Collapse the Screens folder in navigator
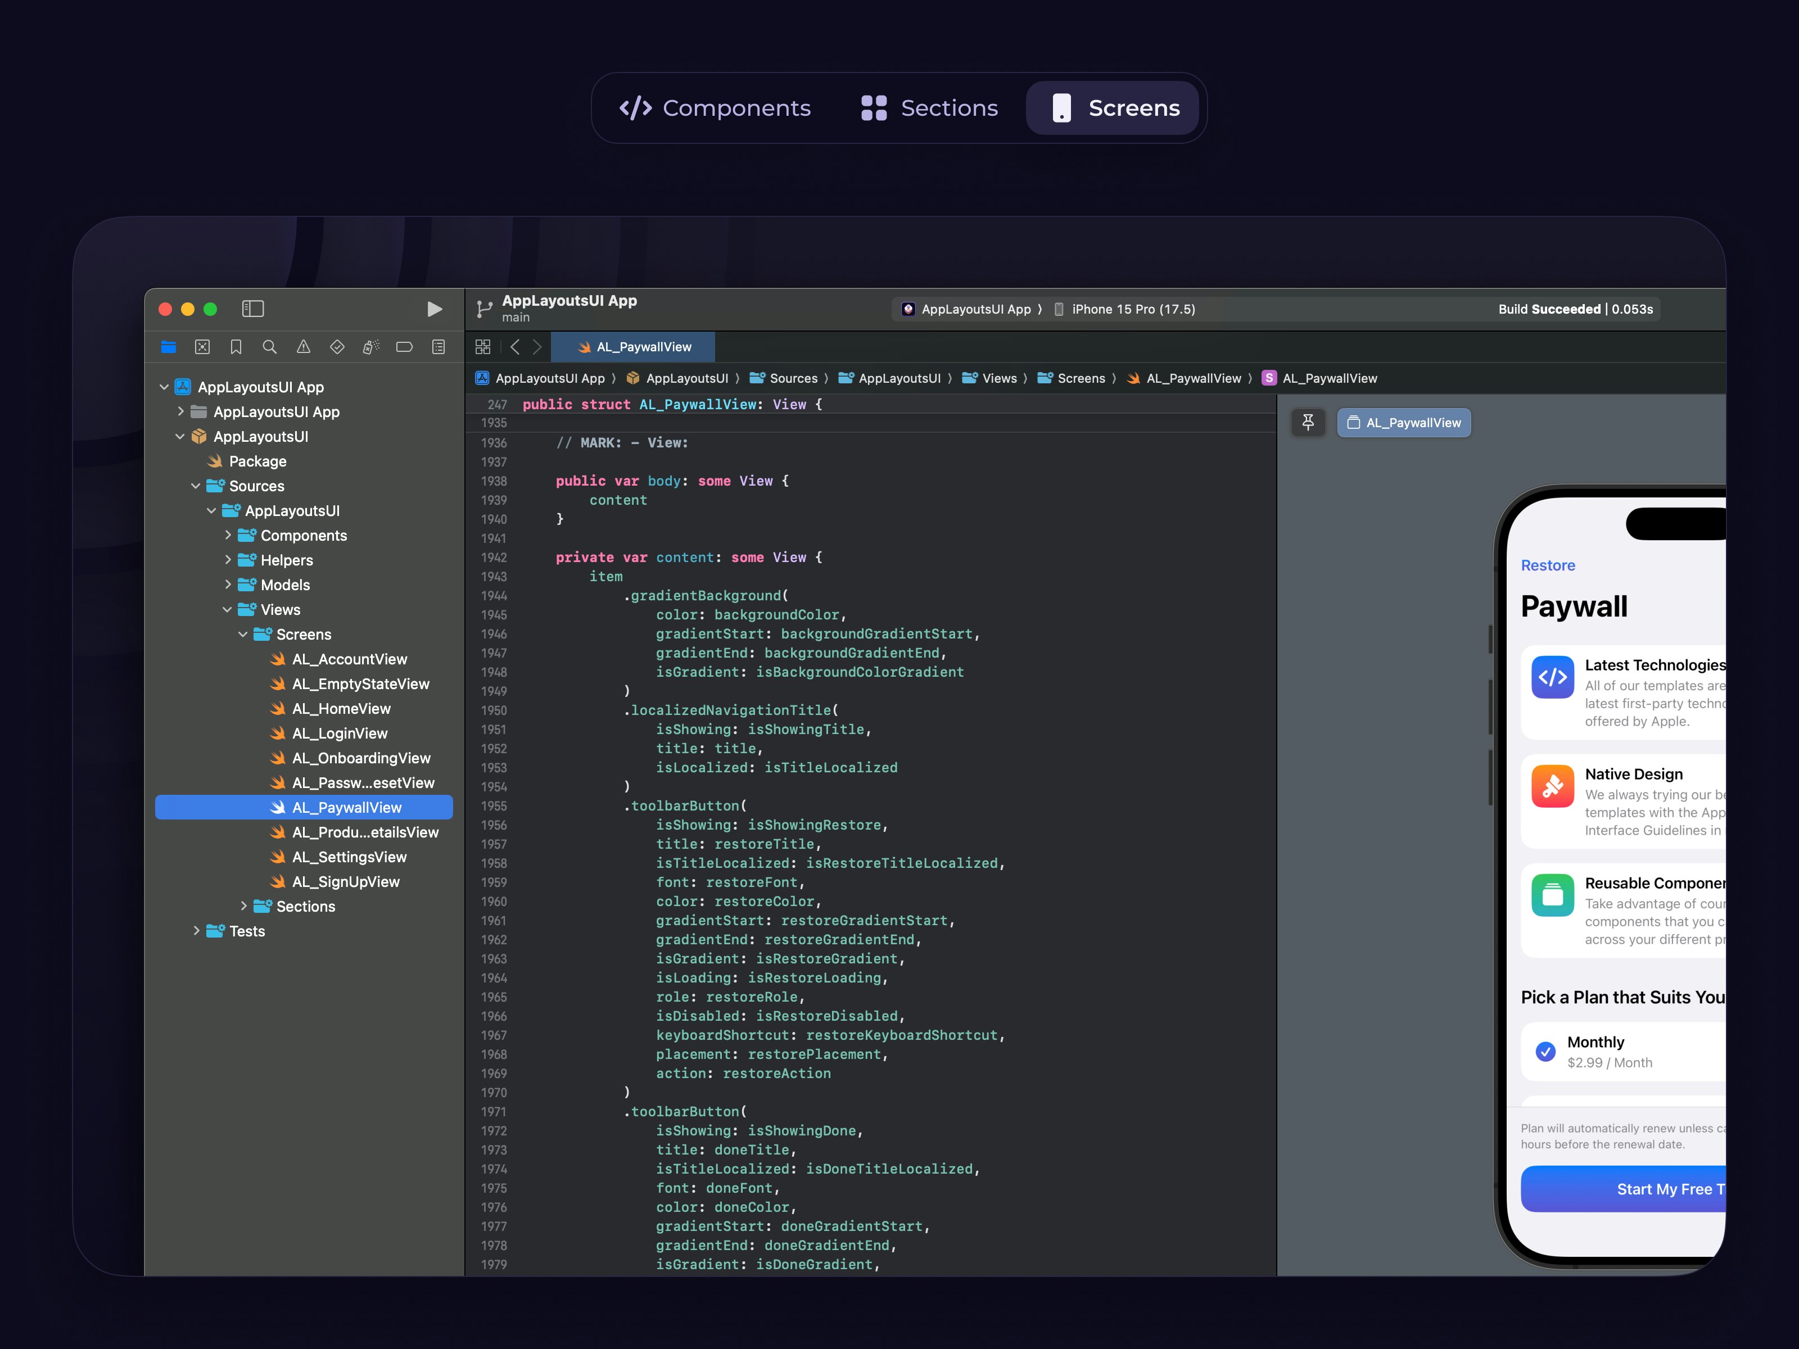The width and height of the screenshot is (1799, 1349). click(243, 634)
